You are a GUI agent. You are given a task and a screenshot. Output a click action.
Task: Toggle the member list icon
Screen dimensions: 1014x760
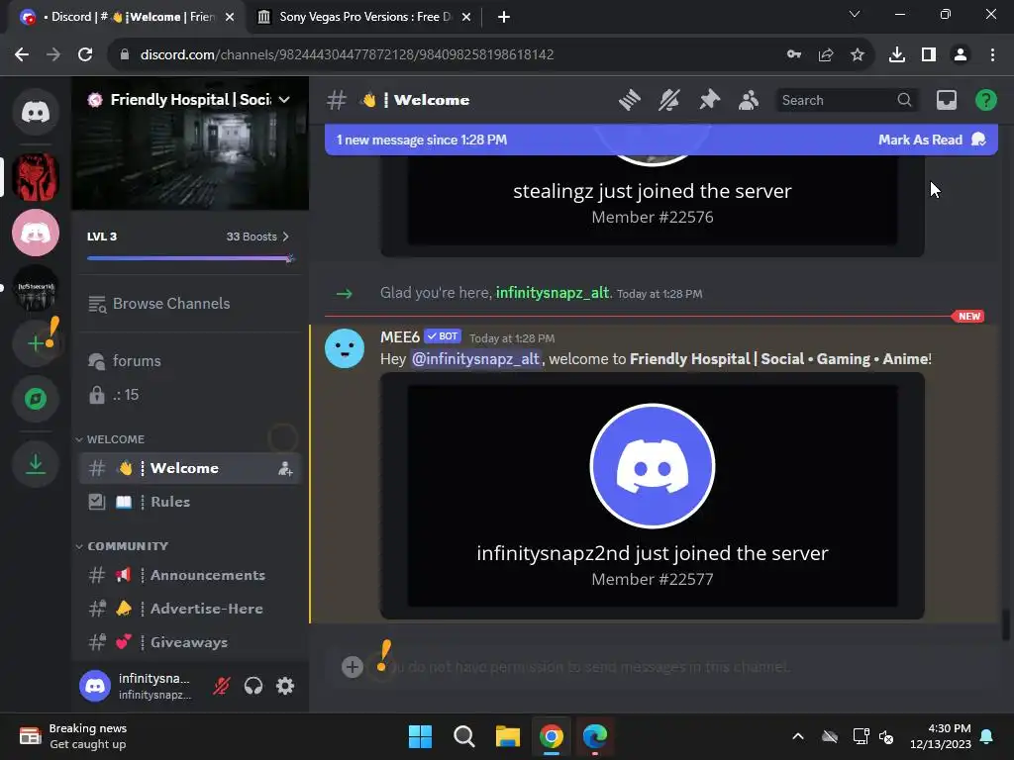tap(749, 100)
